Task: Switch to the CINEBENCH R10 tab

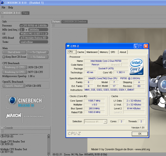Action: click(11, 13)
